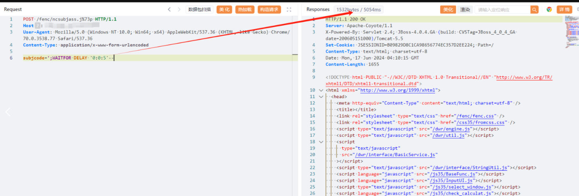Click the 详情 details button
Screen dimensions: 579x196
pos(564,10)
